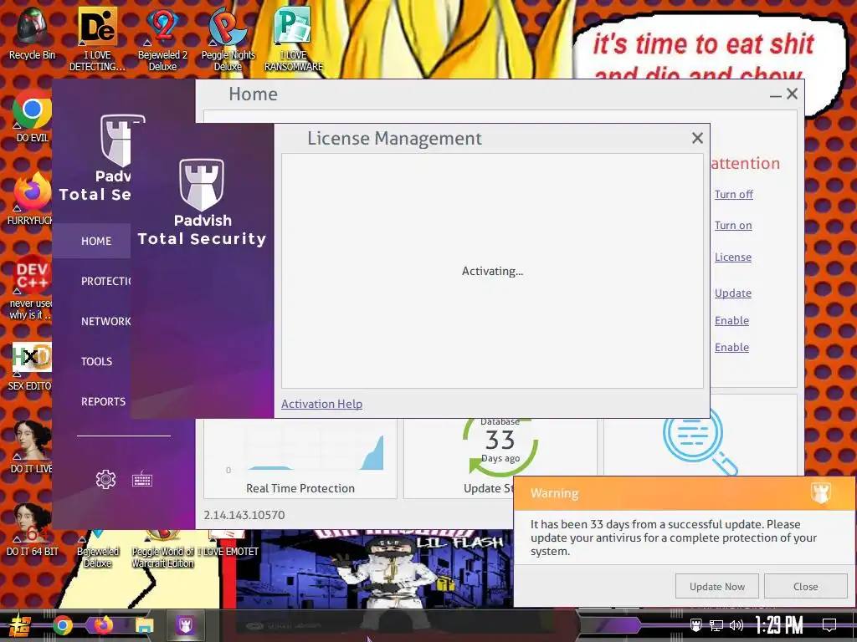The width and height of the screenshot is (857, 642).
Task: Select the DO IT 64 BIT desktop icon
Action: point(32,530)
